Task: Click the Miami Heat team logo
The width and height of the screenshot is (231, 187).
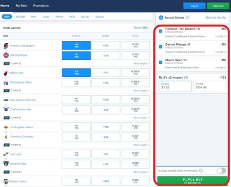Action: tap(6, 73)
